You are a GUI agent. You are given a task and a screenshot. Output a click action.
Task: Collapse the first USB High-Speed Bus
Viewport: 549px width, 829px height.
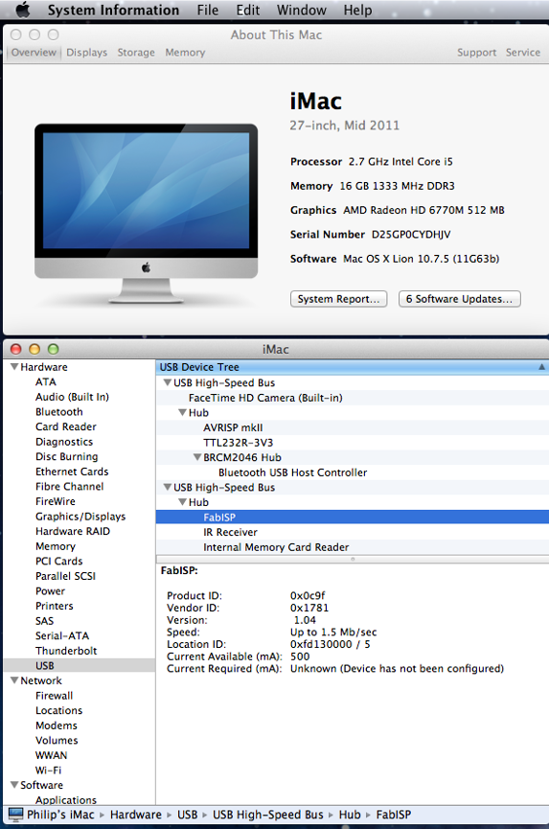coord(168,382)
